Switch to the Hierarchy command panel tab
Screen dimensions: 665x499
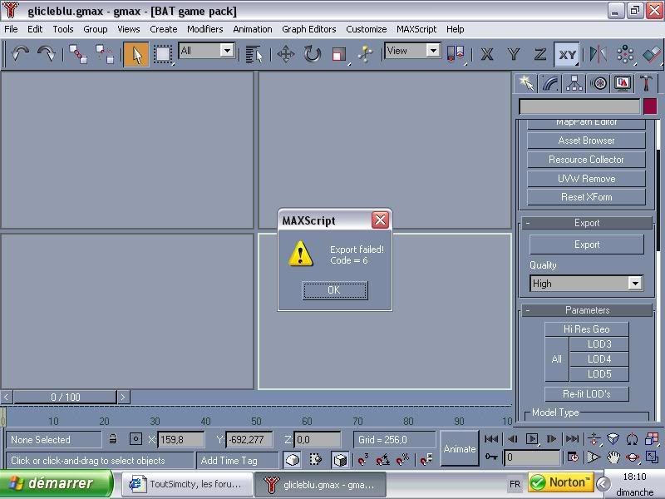point(574,83)
